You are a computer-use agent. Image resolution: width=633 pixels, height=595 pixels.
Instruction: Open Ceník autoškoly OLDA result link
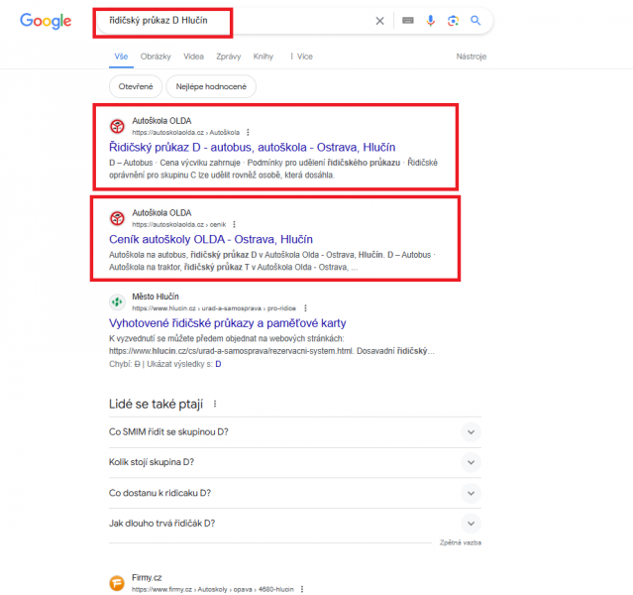tap(211, 239)
